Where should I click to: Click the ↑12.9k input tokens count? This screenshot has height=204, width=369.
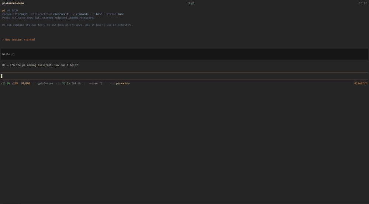click(x=6, y=83)
